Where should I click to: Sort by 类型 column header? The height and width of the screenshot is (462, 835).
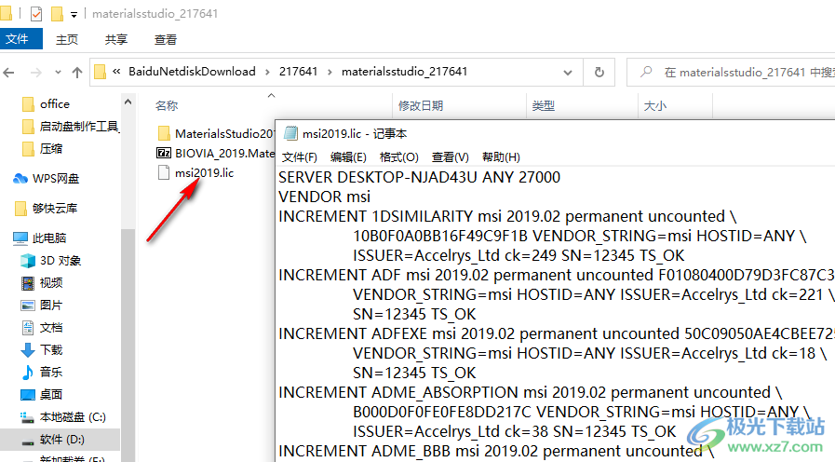tap(544, 105)
